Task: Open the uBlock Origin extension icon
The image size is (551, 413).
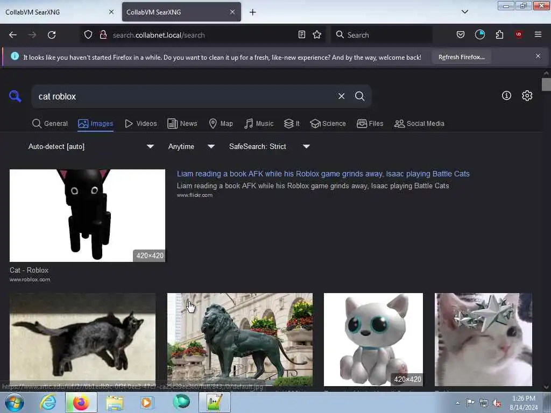Action: click(x=519, y=35)
